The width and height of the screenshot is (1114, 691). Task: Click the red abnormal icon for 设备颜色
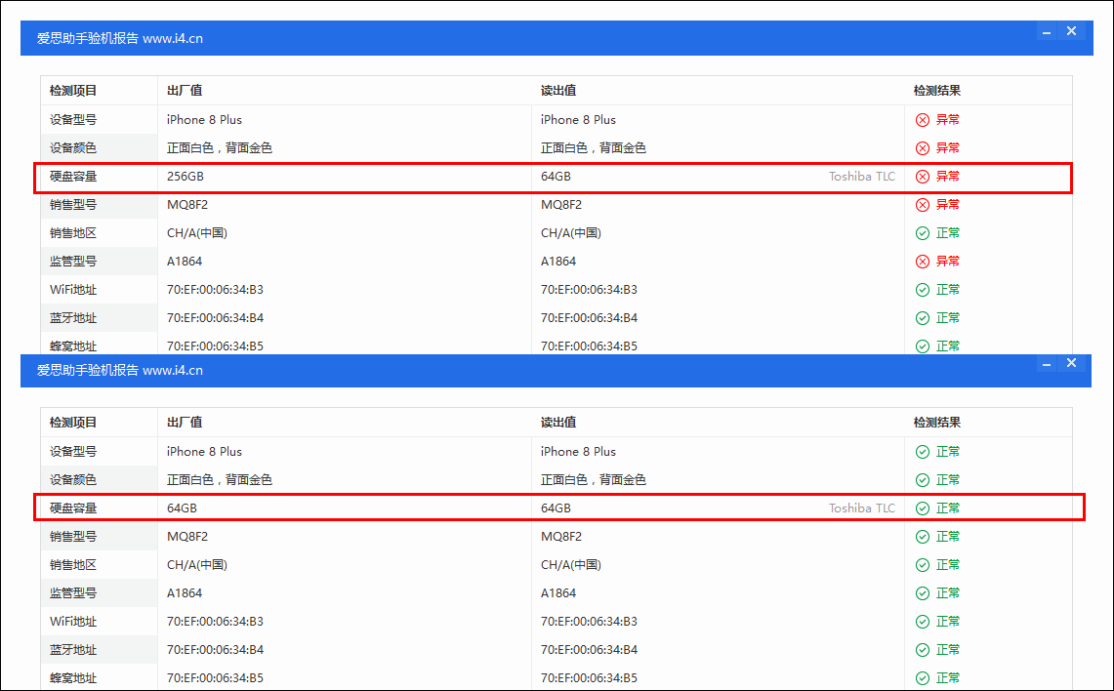click(x=922, y=148)
